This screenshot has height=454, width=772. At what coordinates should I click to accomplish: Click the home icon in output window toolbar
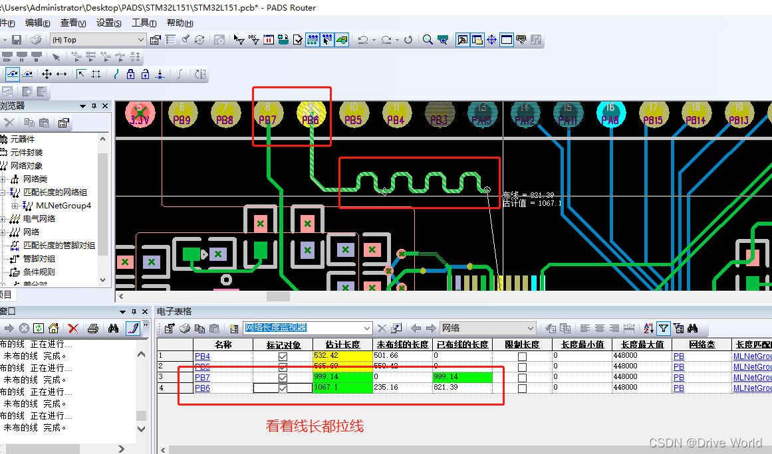tap(53, 328)
